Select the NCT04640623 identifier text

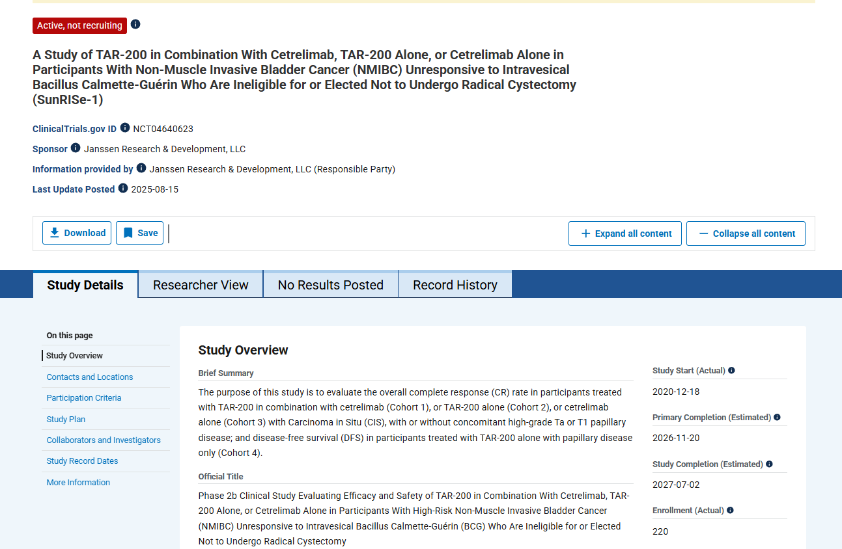tap(163, 129)
